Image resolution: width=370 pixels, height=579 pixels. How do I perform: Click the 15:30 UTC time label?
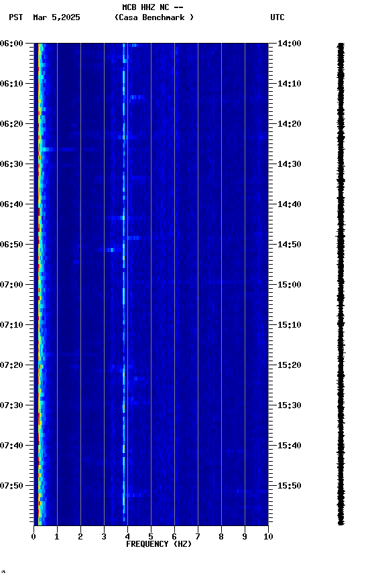coord(290,405)
